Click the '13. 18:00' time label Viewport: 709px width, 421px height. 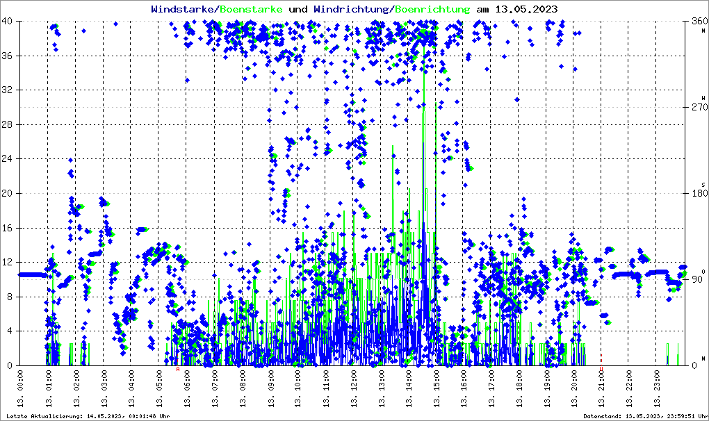pyautogui.click(x=519, y=388)
